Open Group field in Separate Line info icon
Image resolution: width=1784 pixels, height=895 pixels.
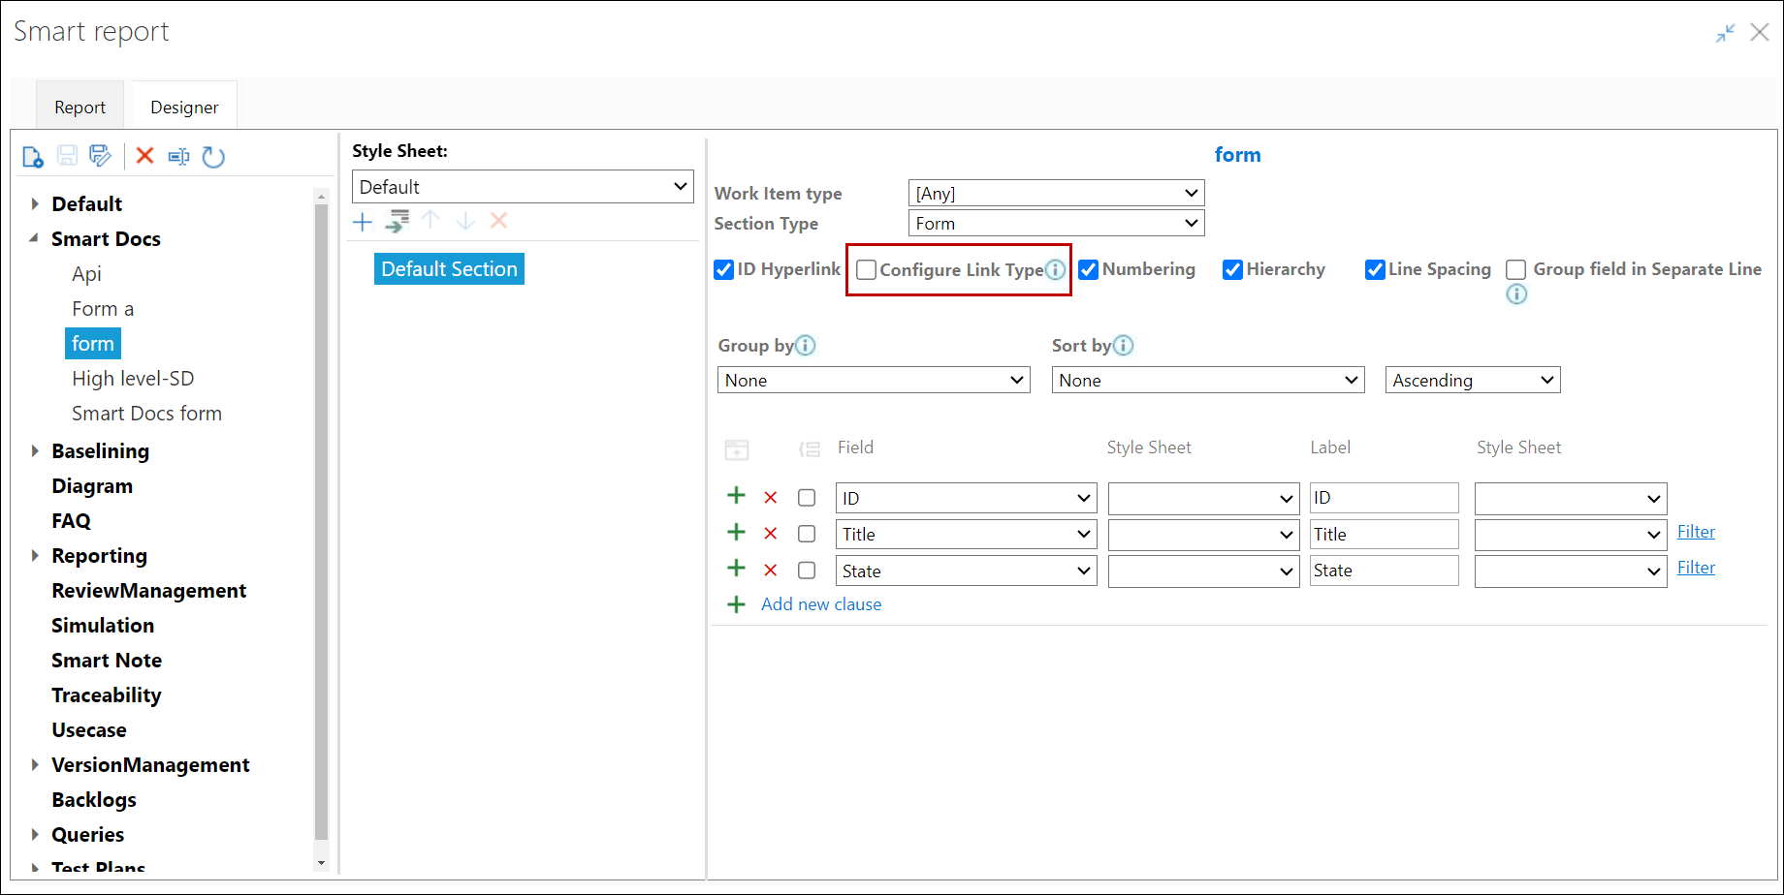click(x=1516, y=294)
